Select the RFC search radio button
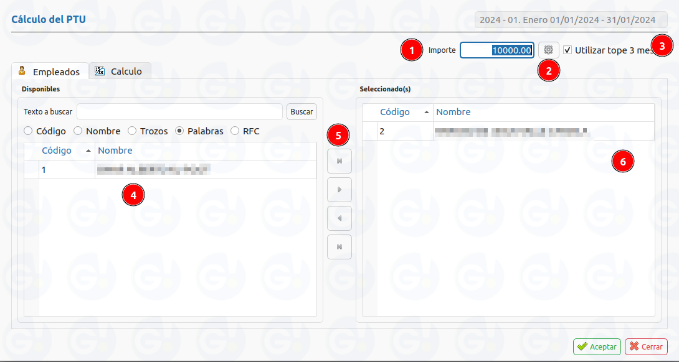 tap(235, 131)
